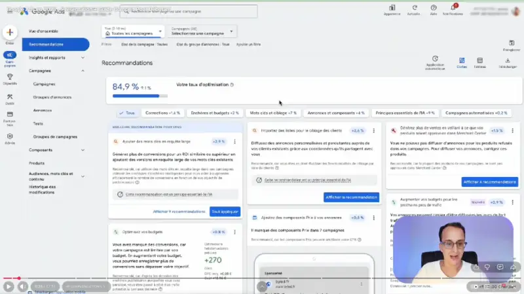Screen dimensions: 524x294
Task: Open Historique des modifications
Action: (43, 189)
